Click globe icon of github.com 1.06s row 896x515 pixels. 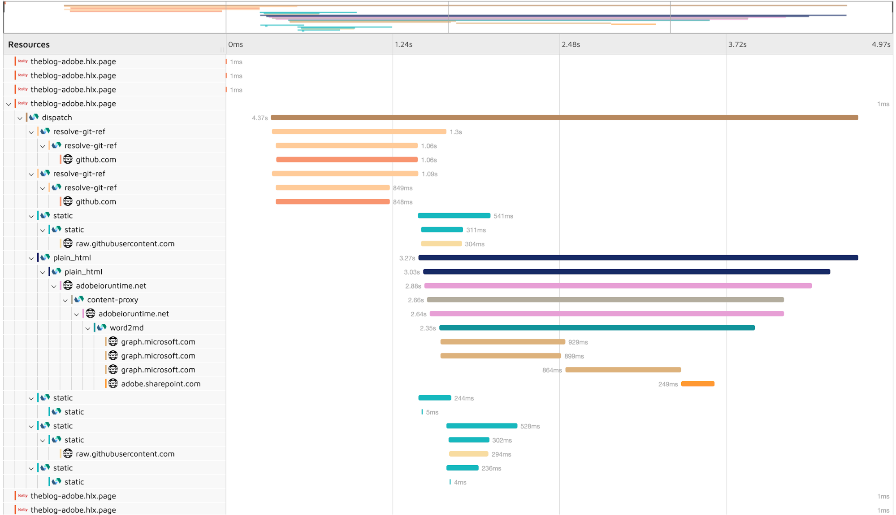pyautogui.click(x=68, y=159)
